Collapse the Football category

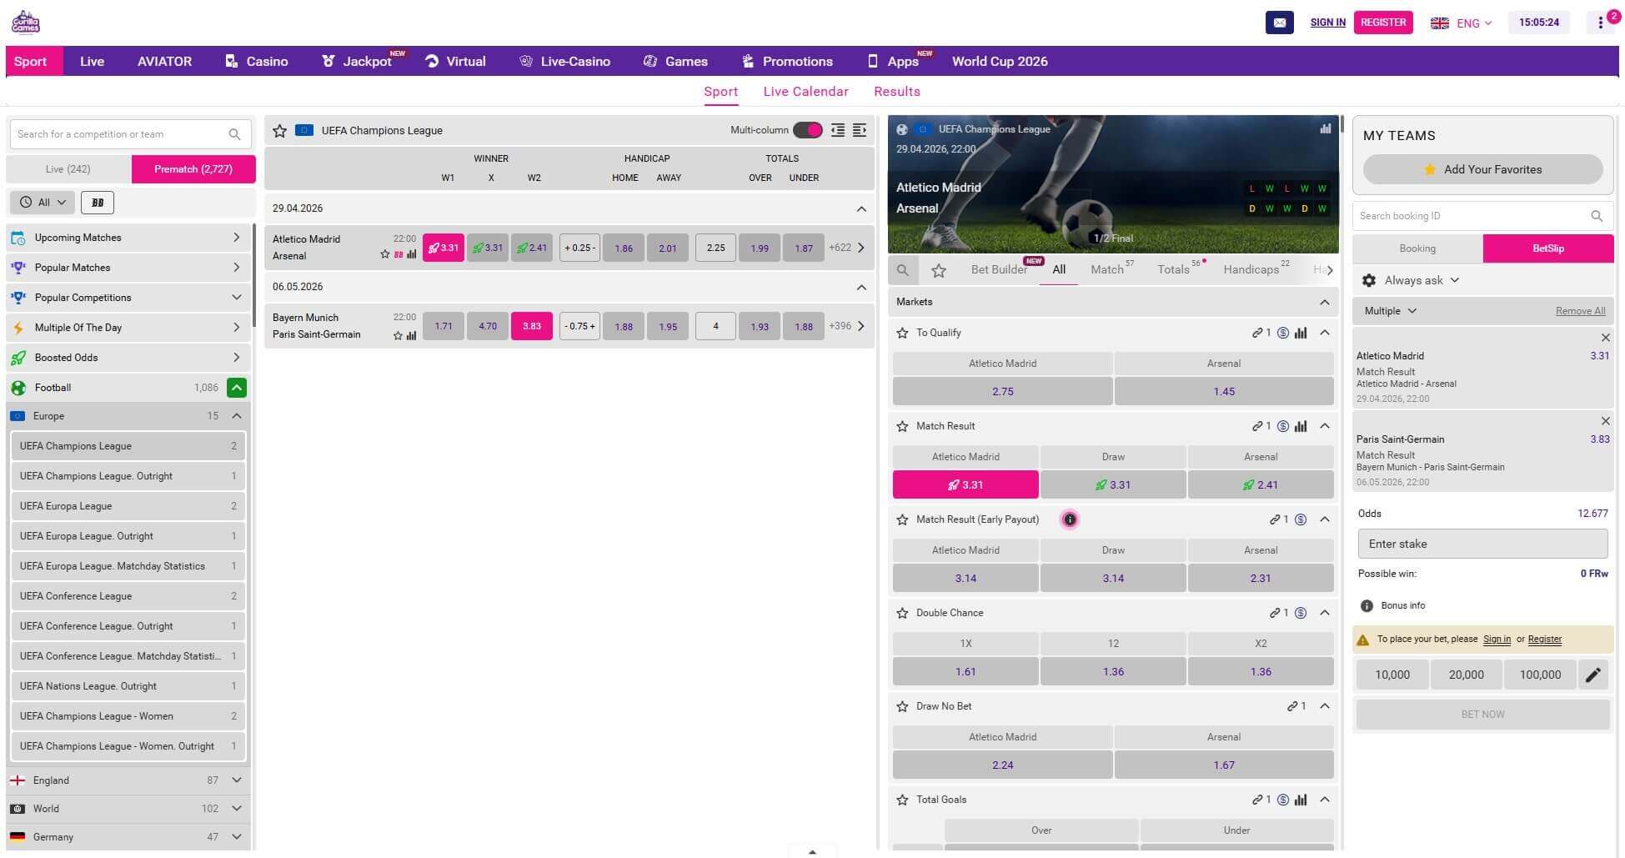[237, 388]
